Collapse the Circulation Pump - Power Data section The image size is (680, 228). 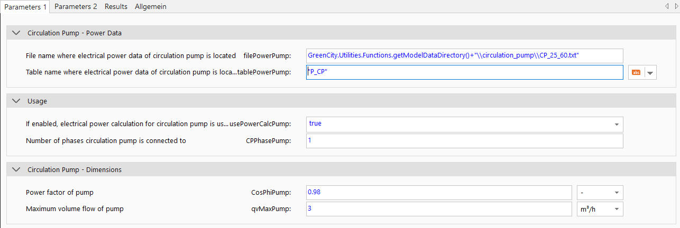16,33
